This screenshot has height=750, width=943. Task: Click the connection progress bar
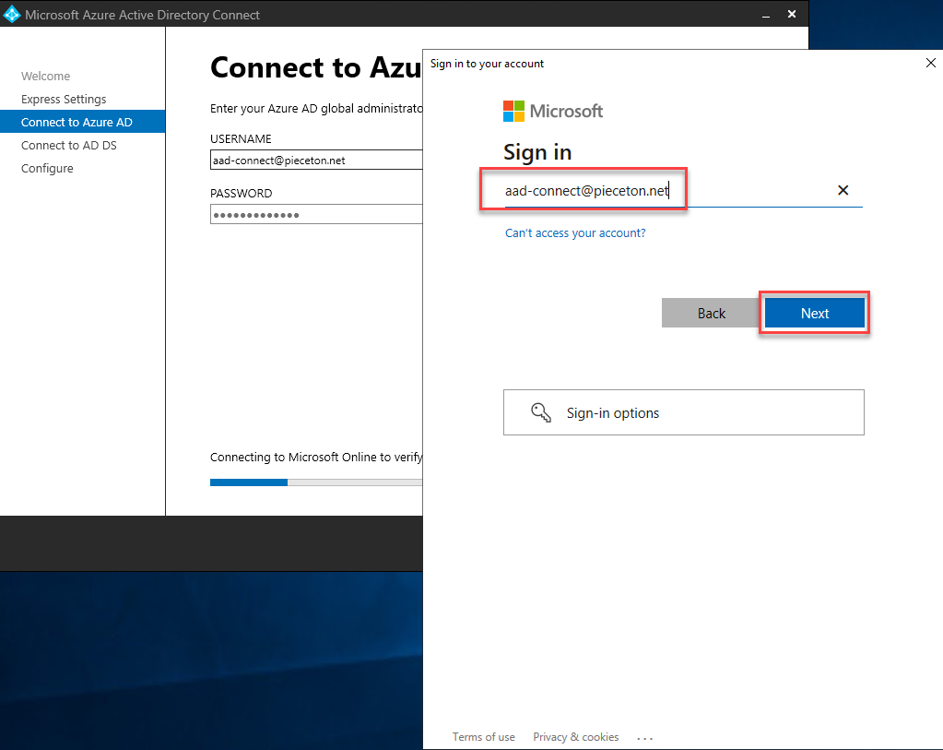tap(316, 482)
